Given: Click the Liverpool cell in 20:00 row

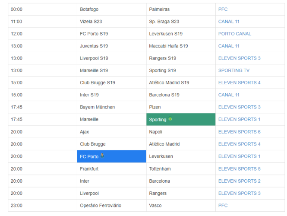Looking at the screenshot, I should click(112, 193).
